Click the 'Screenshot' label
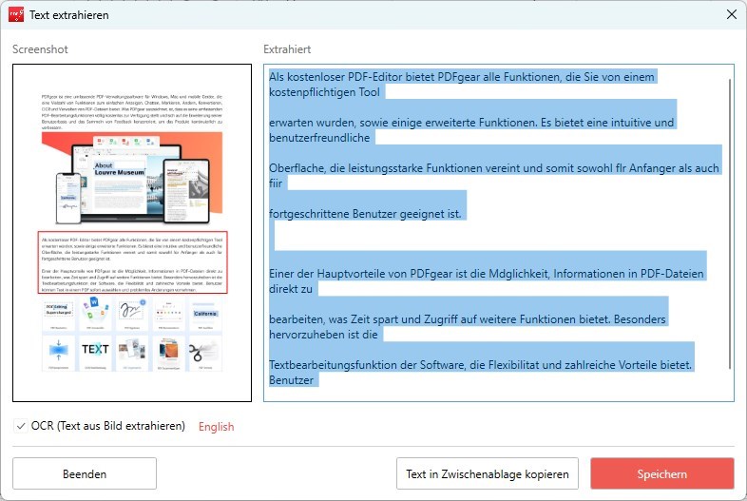The image size is (747, 501). [x=40, y=49]
